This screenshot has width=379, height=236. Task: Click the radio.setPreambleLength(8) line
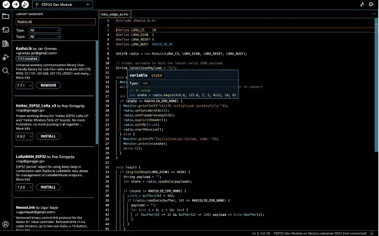pos(149,115)
